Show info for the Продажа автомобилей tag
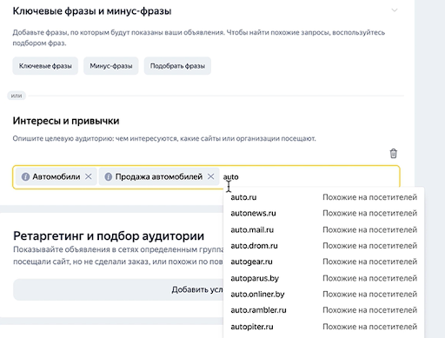 point(109,176)
